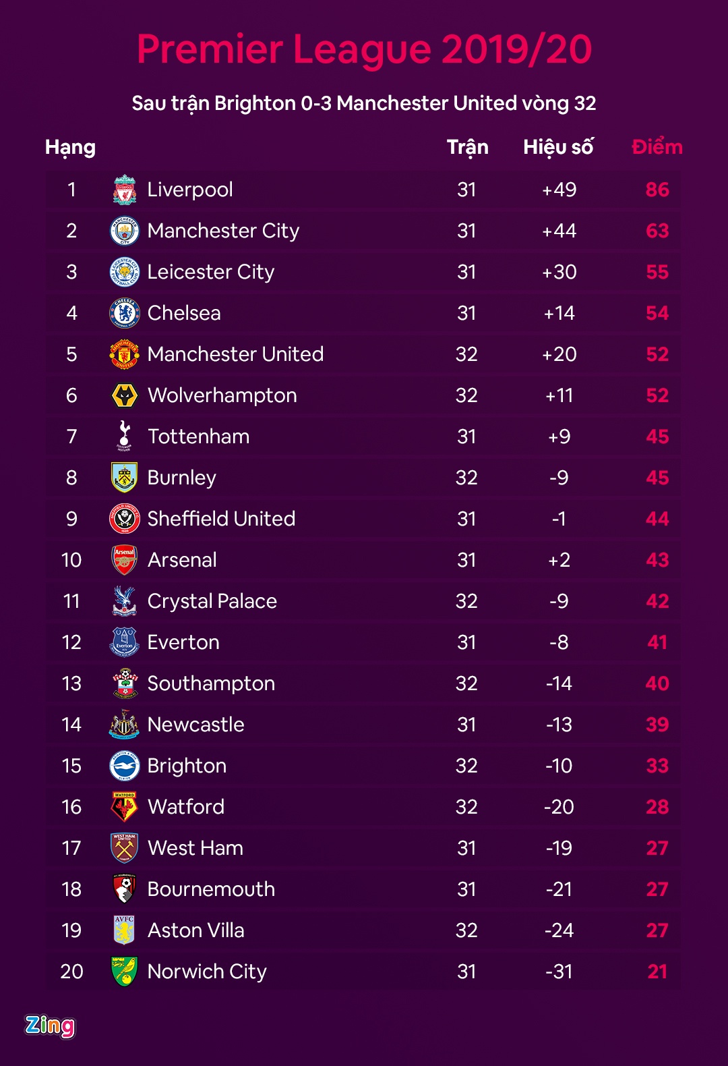Click the West Ham hammers crest
The width and height of the screenshot is (728, 1066).
[125, 848]
